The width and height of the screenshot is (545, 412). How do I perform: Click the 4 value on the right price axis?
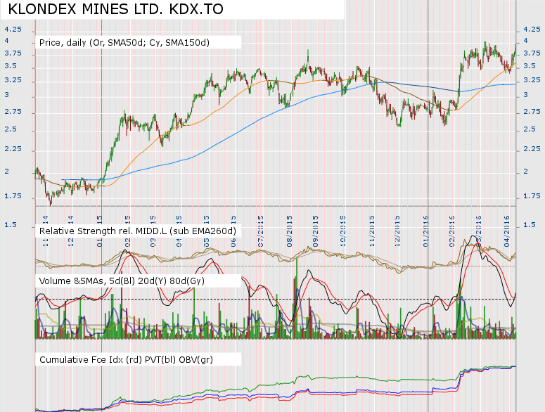(525, 41)
